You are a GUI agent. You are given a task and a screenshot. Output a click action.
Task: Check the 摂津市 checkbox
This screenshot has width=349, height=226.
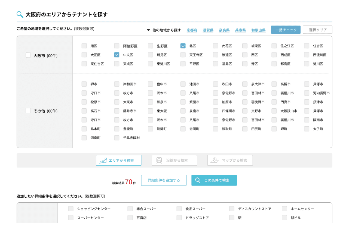tap(307, 102)
